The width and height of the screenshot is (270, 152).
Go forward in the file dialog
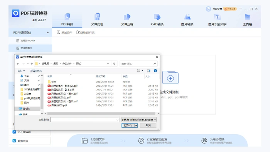click(x=24, y=64)
